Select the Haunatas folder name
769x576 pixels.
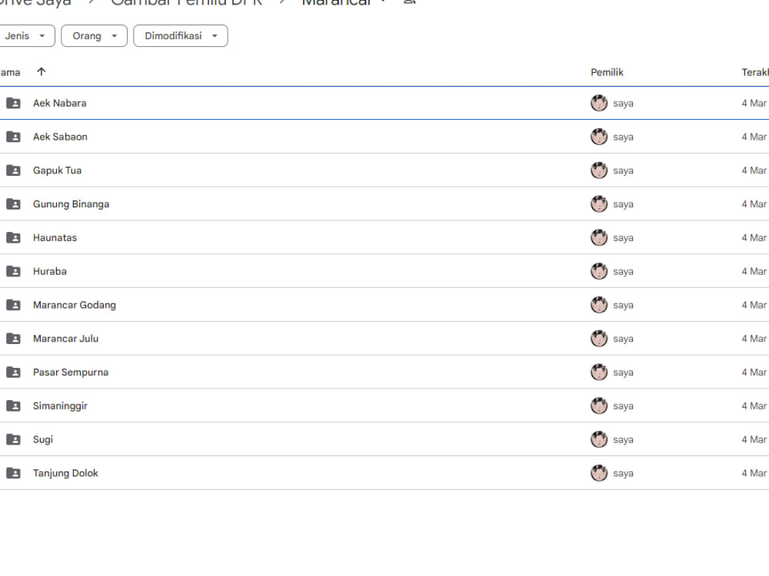tap(55, 238)
